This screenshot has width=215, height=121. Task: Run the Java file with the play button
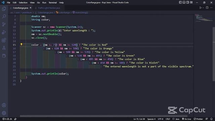[201, 8]
